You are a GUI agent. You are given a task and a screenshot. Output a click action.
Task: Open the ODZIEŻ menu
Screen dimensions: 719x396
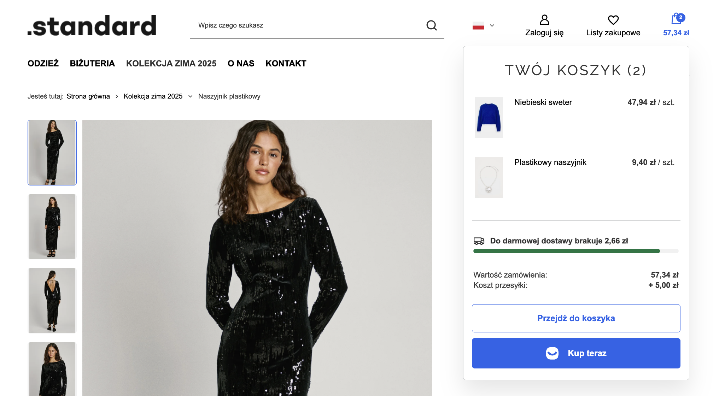43,64
